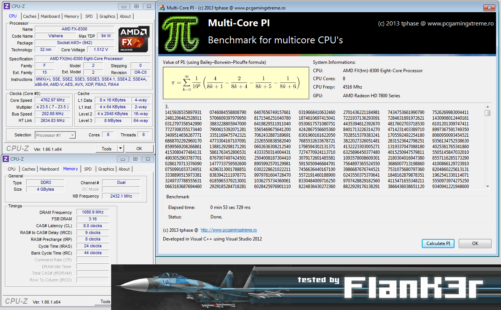Click the Bank Cycle Time 44 clocks value
The height and width of the screenshot is (310, 501).
point(93,253)
